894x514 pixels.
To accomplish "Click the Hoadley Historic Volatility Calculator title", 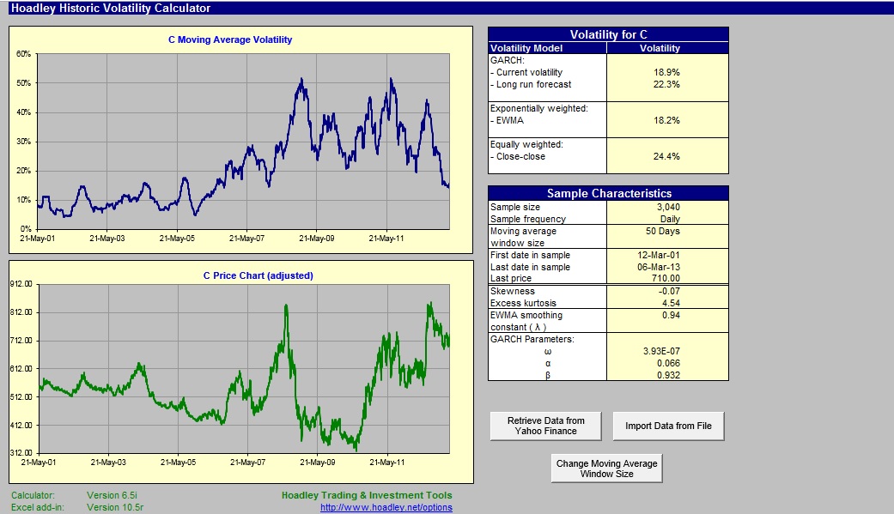I will 111,8.
